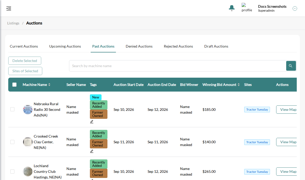Screen dimensions: 305x180
Task: Check the Lochland Country Club row checkbox
Action: [12, 172]
